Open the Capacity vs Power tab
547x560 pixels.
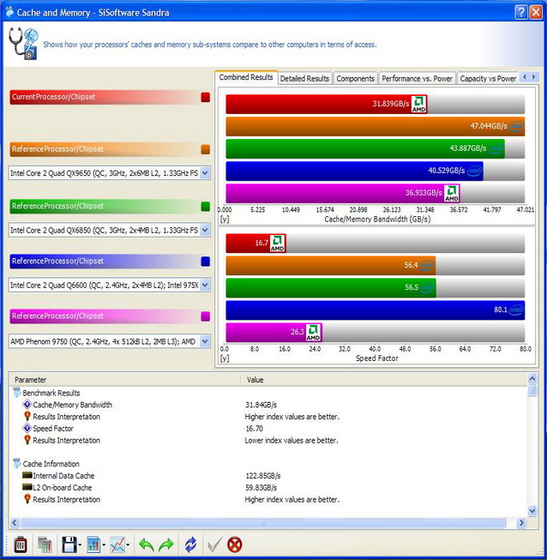[488, 79]
